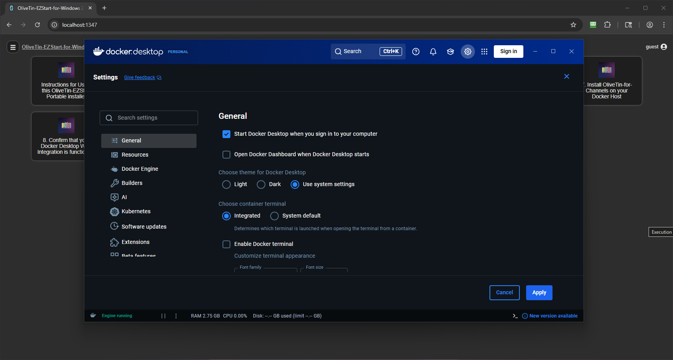Open Docker Desktop help icon
The height and width of the screenshot is (360, 673).
coord(415,52)
